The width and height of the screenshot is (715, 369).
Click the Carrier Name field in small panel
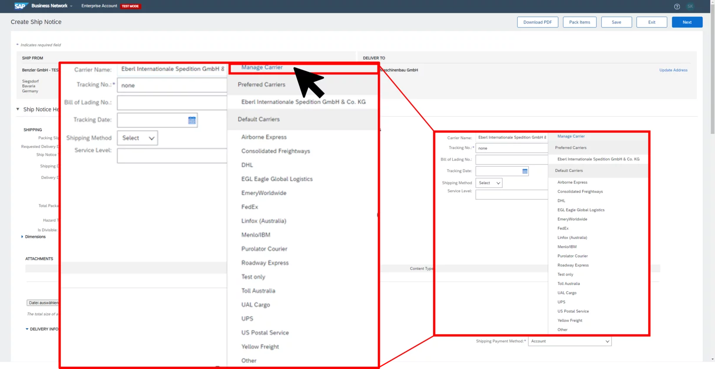coord(512,137)
